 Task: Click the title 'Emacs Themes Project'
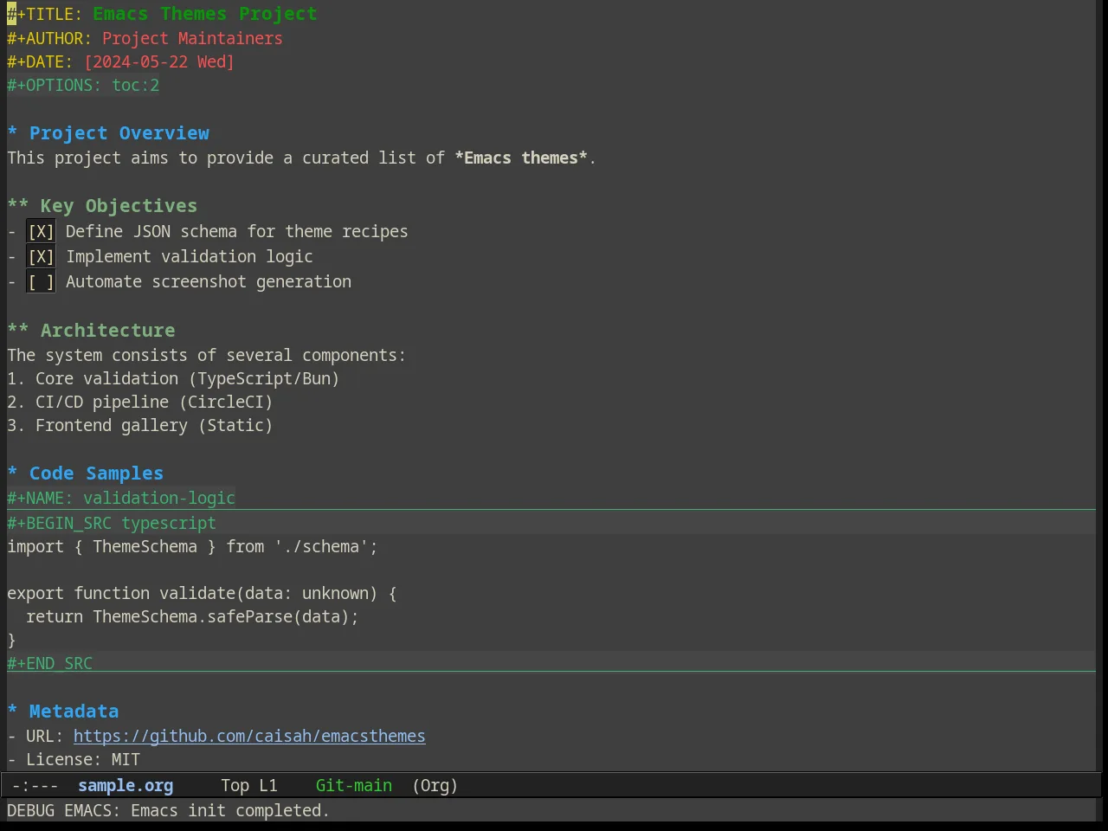[x=205, y=14]
